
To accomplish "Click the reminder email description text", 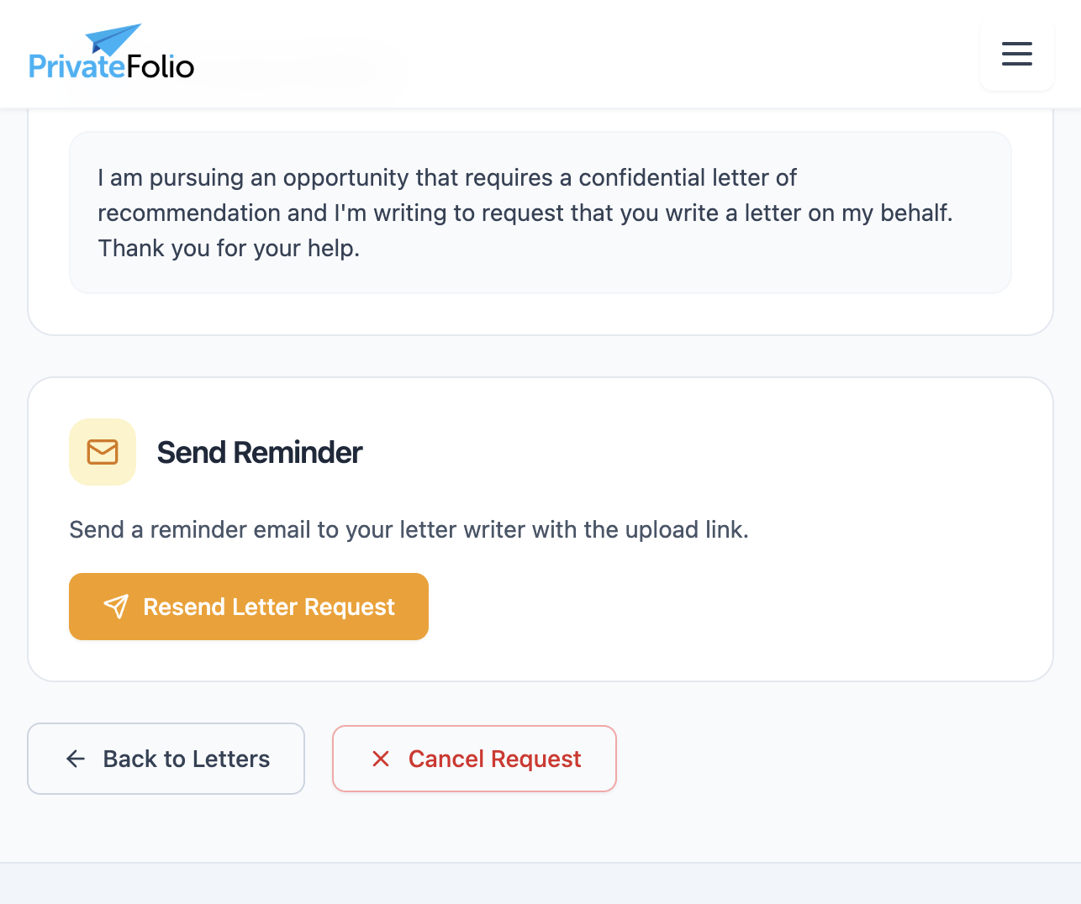I will click(409, 529).
